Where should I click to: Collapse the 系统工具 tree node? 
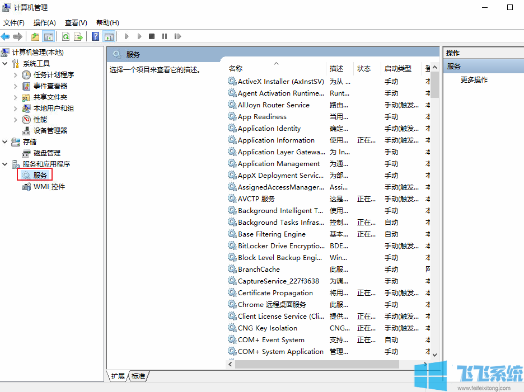pyautogui.click(x=5, y=64)
